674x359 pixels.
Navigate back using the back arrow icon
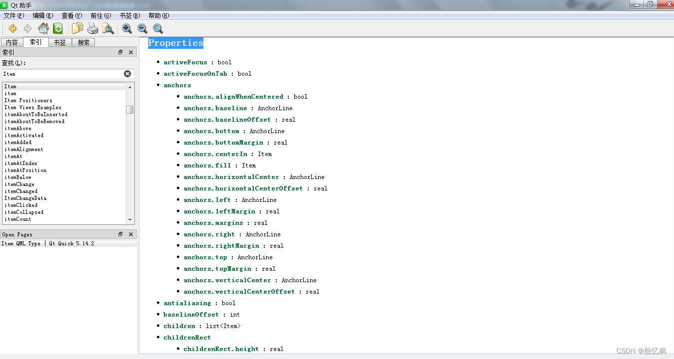(12, 28)
